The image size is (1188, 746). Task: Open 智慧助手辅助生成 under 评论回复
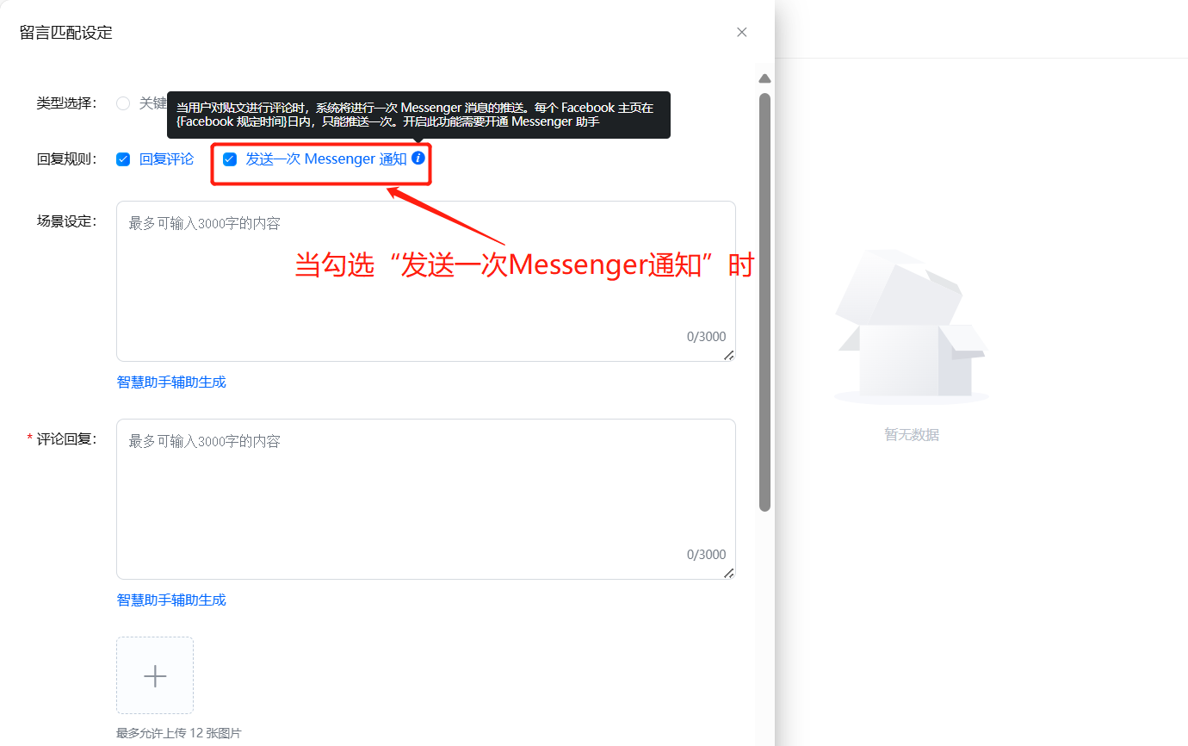tap(171, 600)
